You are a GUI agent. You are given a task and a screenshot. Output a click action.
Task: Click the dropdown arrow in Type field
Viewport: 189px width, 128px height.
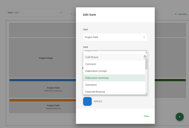coord(144,37)
